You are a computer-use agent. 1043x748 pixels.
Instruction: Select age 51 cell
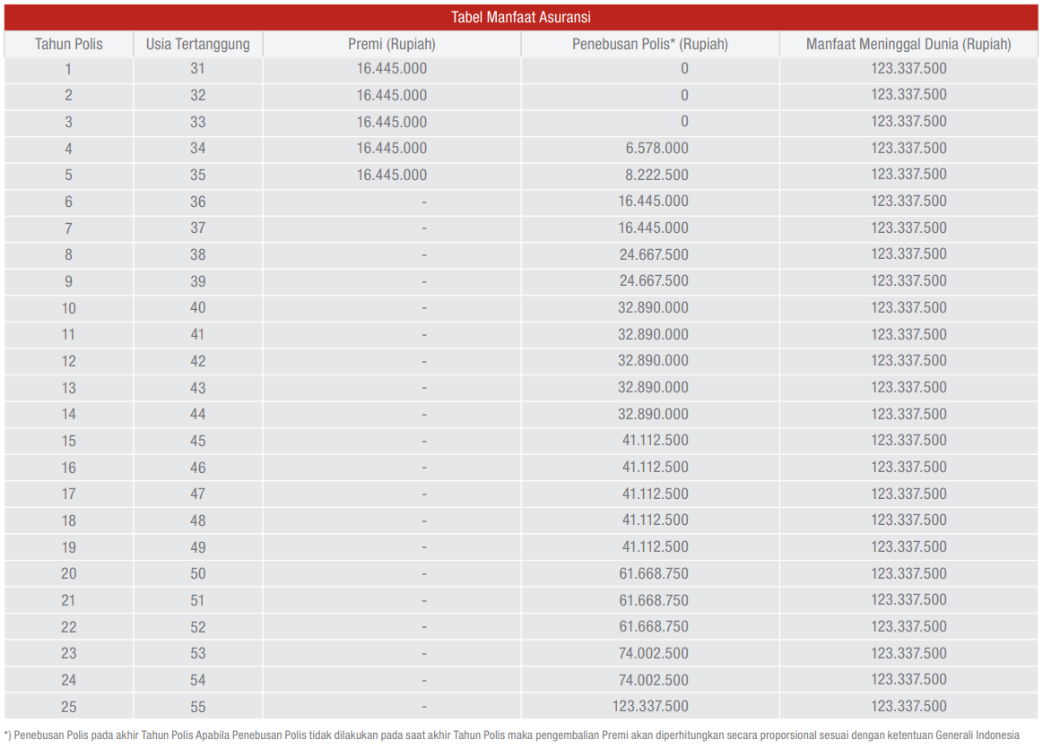pos(197,600)
